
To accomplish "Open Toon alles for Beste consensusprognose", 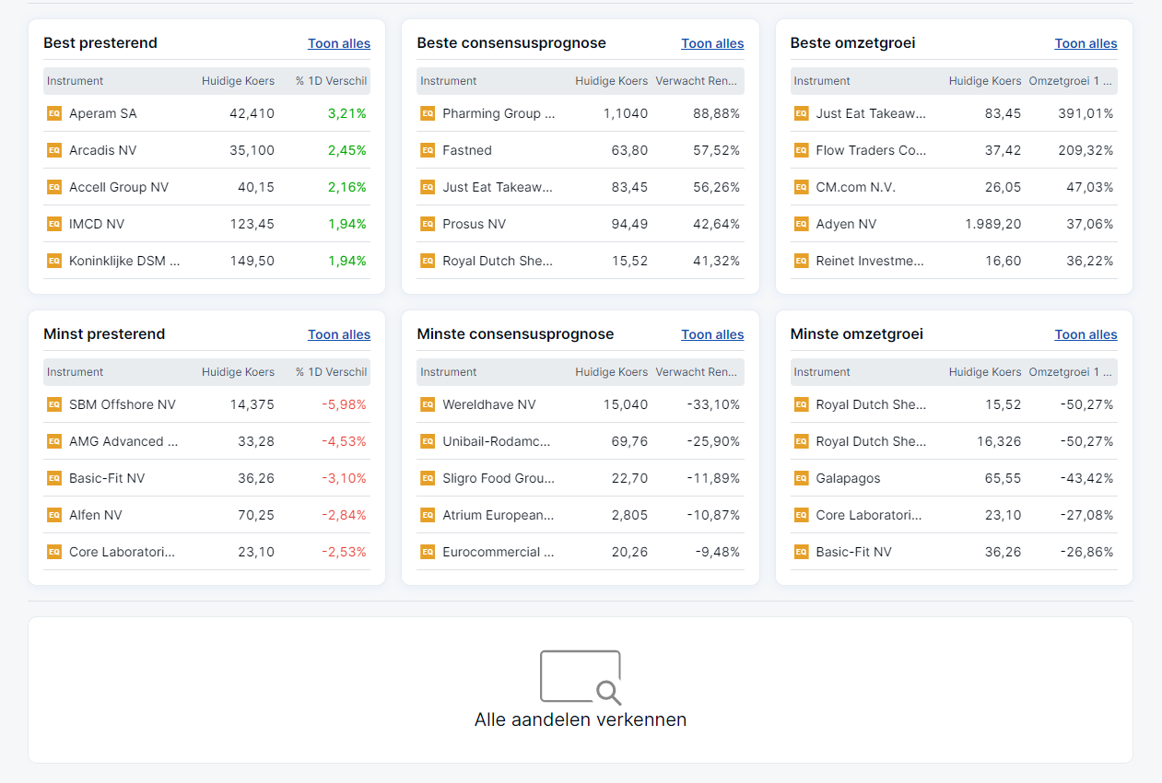I will pos(712,43).
